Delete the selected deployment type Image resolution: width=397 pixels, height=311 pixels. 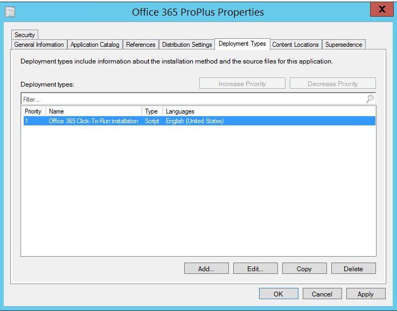pos(353,268)
